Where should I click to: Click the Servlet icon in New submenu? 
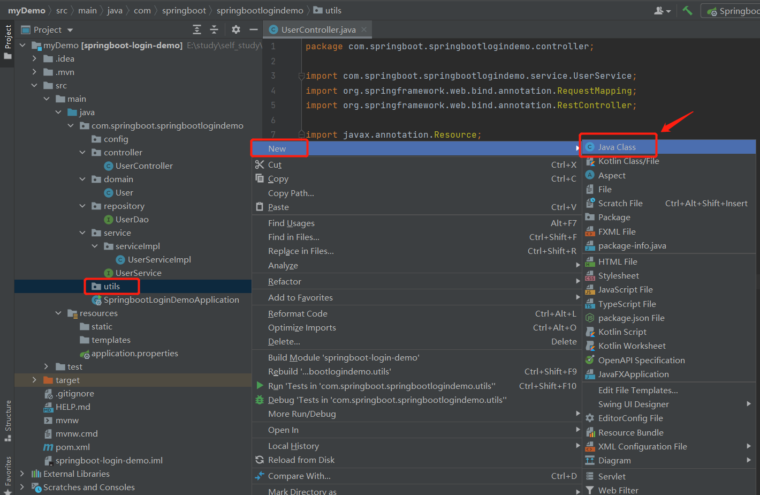tap(590, 476)
